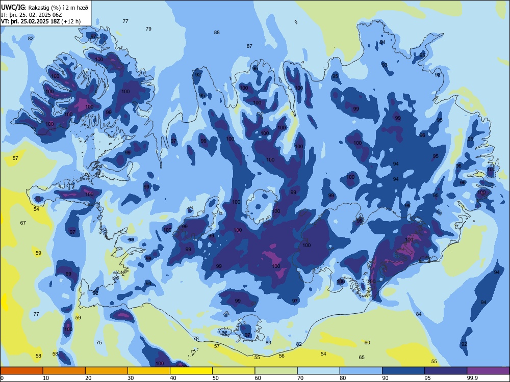The height and width of the screenshot is (382, 510).
Task: Click the humidity value 75 in the southwest sea
Action: coord(99,342)
